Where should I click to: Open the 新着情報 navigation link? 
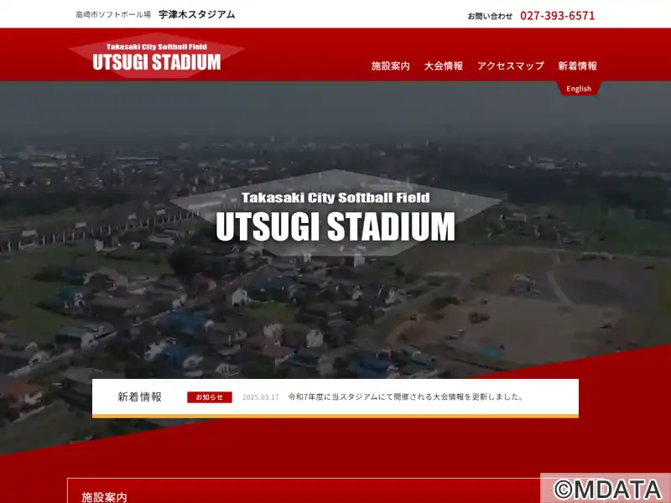[577, 66]
